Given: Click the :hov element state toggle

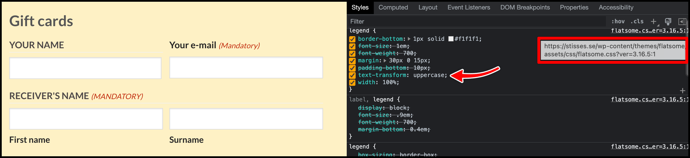Looking at the screenshot, I should 618,22.
